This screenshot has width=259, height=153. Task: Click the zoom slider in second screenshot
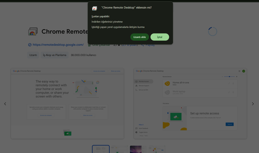point(229,76)
